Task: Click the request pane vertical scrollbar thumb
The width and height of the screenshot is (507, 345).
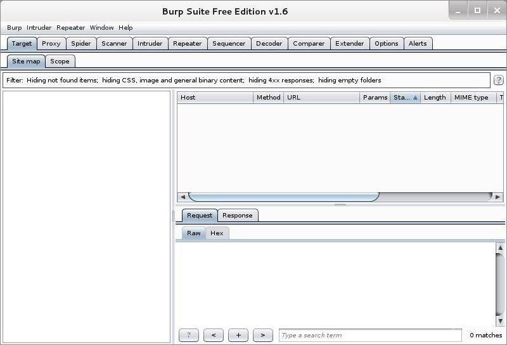Action: pos(500,285)
